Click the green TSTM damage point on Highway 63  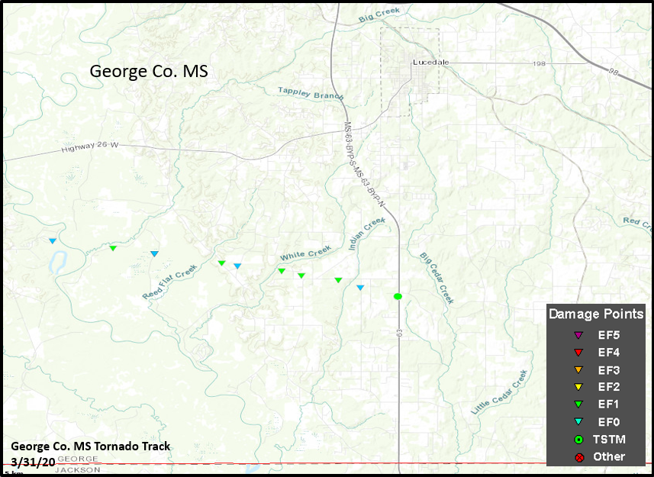coord(398,296)
